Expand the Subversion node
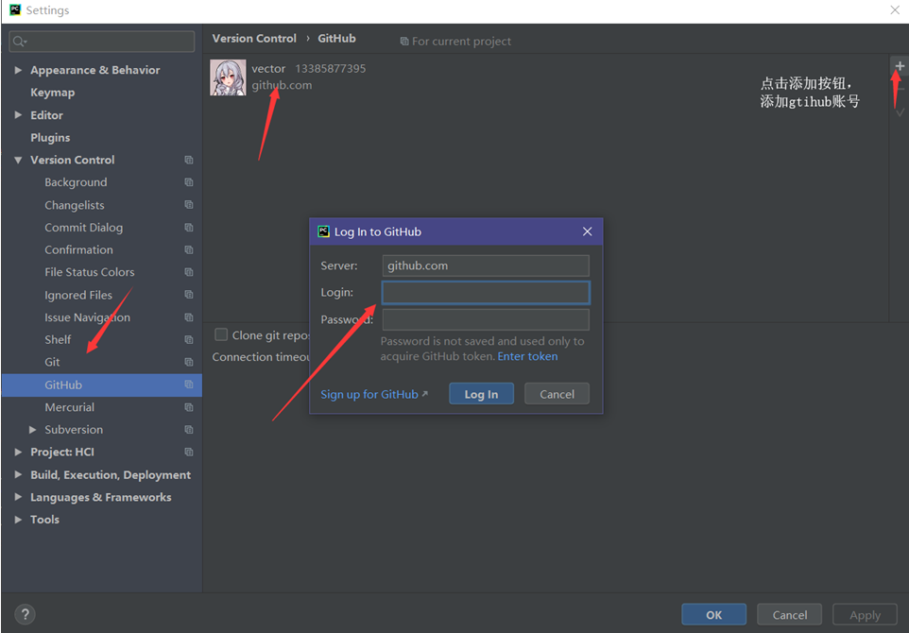Viewport: 909px width, 633px height. [32, 430]
